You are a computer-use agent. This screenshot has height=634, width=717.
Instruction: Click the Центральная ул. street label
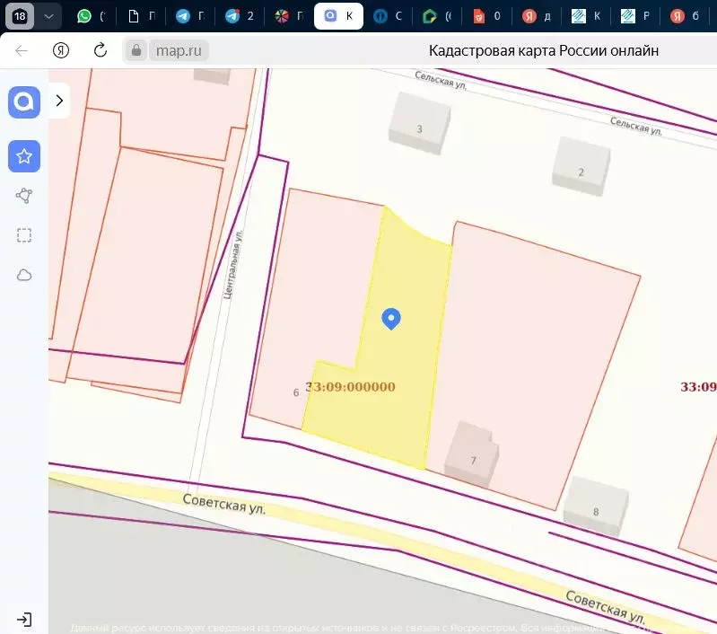coord(232,265)
